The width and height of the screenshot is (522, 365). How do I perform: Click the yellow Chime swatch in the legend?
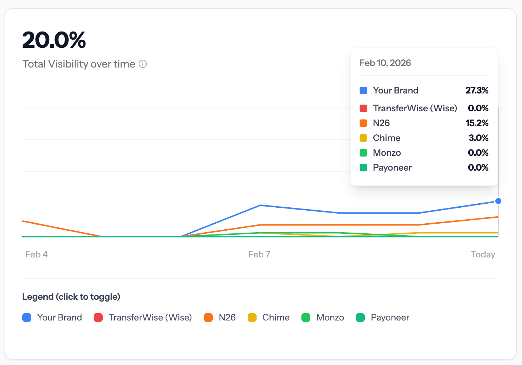[x=252, y=318]
